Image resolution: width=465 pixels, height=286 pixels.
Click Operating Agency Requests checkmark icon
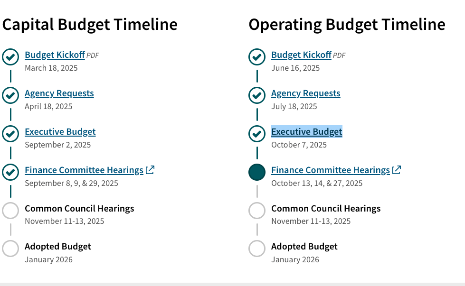[257, 95]
